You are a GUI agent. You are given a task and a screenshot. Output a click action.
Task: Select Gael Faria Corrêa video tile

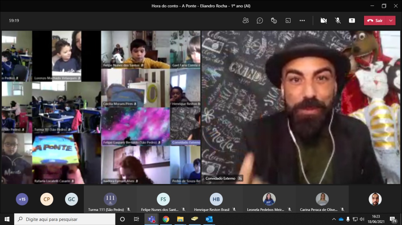click(186, 49)
